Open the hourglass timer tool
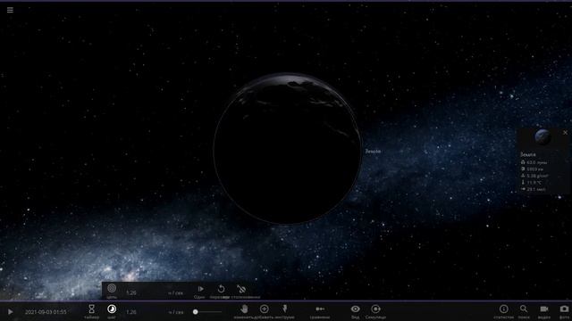 (91, 309)
